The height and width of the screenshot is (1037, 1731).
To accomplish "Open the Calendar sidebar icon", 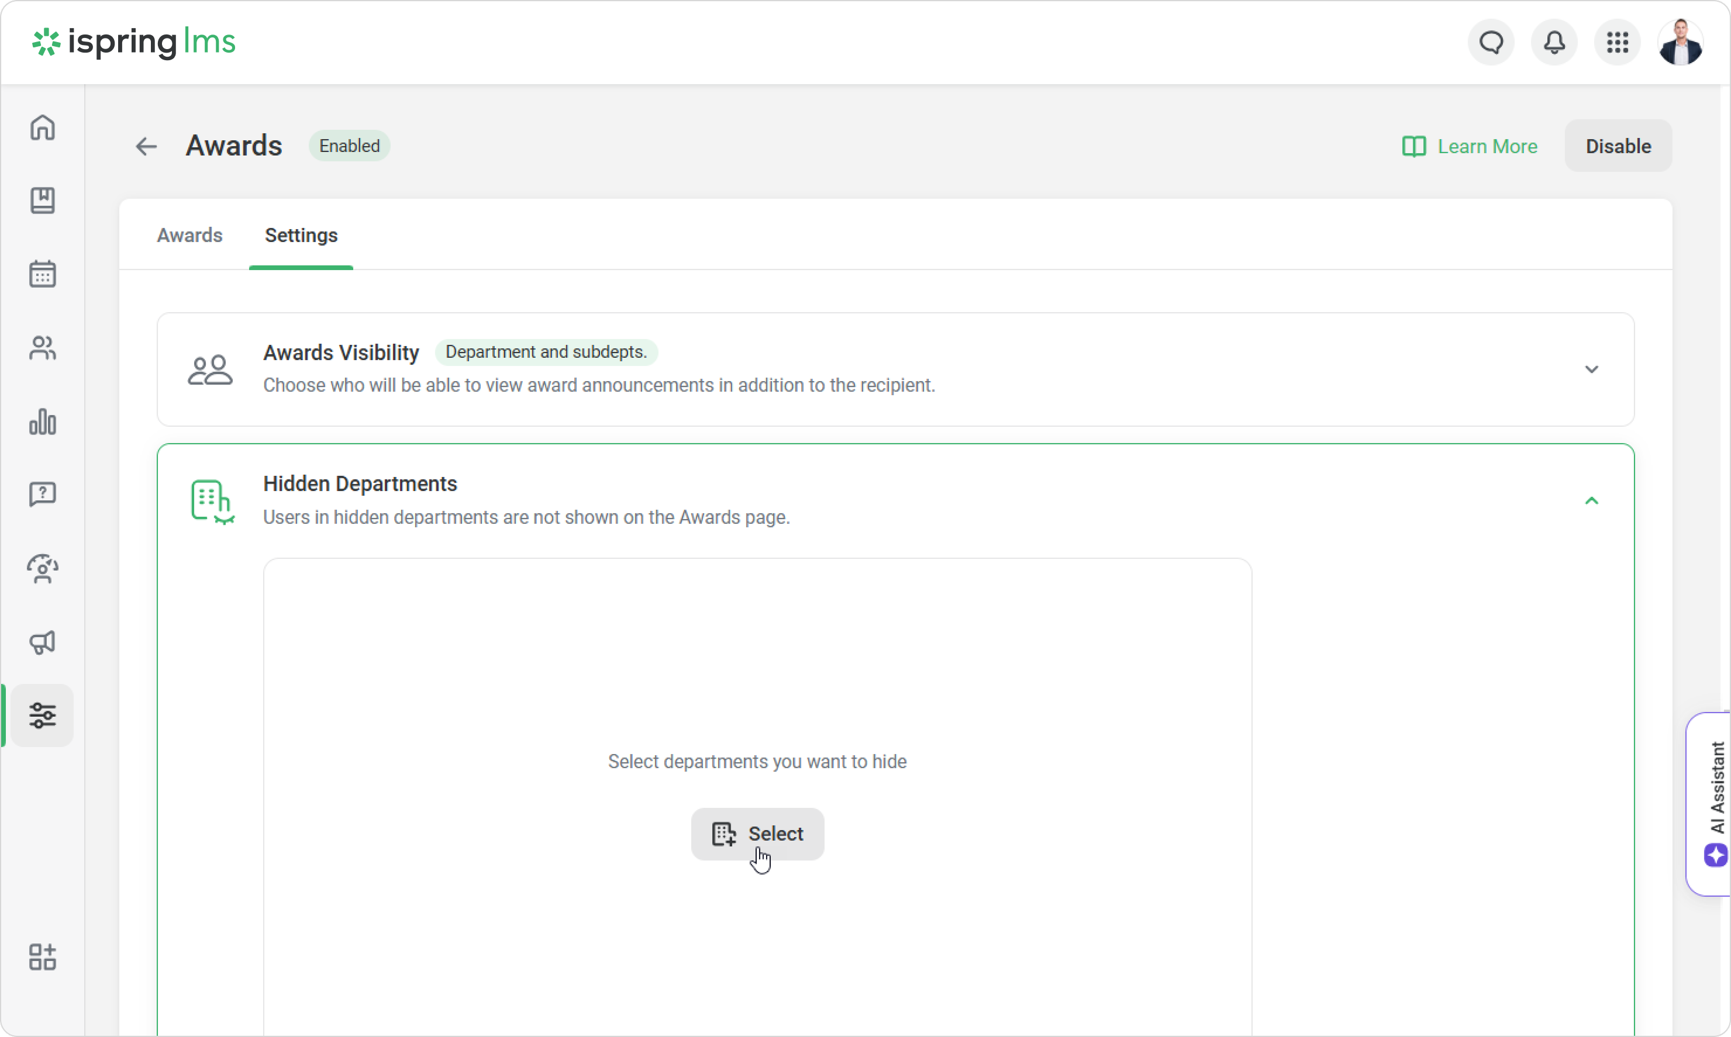I will 43,274.
